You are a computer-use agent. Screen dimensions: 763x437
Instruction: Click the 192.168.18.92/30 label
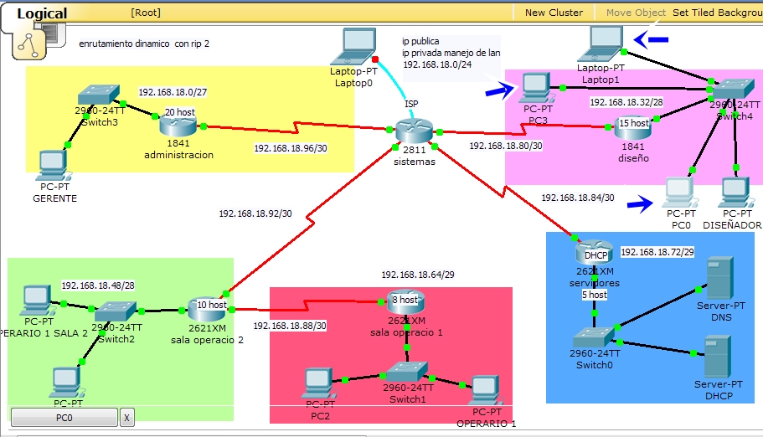[255, 213]
